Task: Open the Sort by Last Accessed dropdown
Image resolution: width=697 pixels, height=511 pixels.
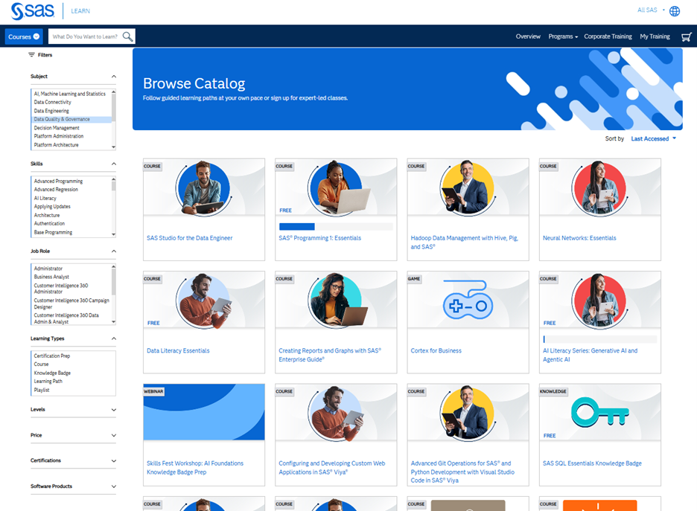Action: (654, 138)
